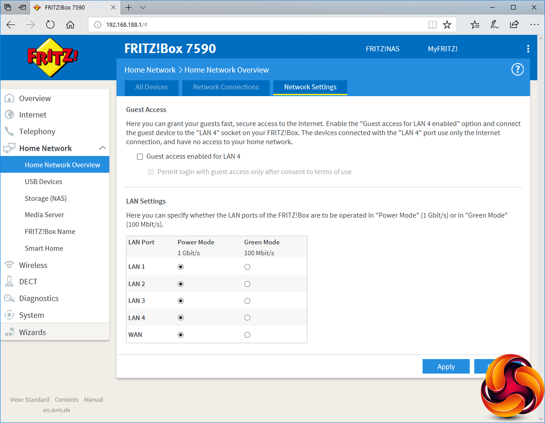Screen dimensions: 545x423
Task: Click the add notes pen icon
Action: [x=495, y=24]
